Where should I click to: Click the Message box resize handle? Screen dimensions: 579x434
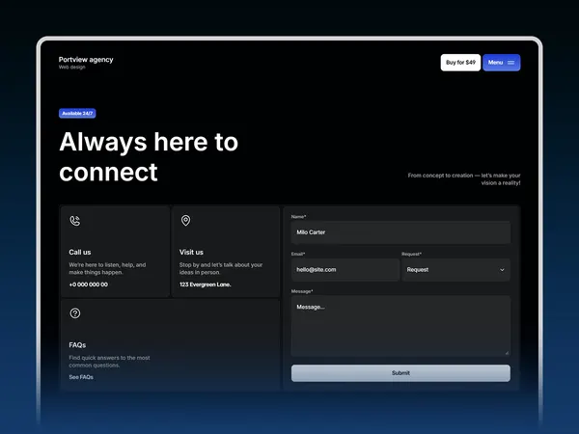(x=507, y=353)
